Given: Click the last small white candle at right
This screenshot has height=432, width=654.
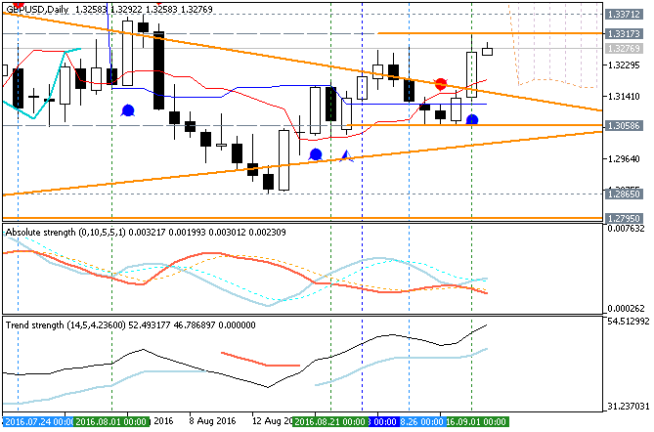Looking at the screenshot, I should 487,51.
